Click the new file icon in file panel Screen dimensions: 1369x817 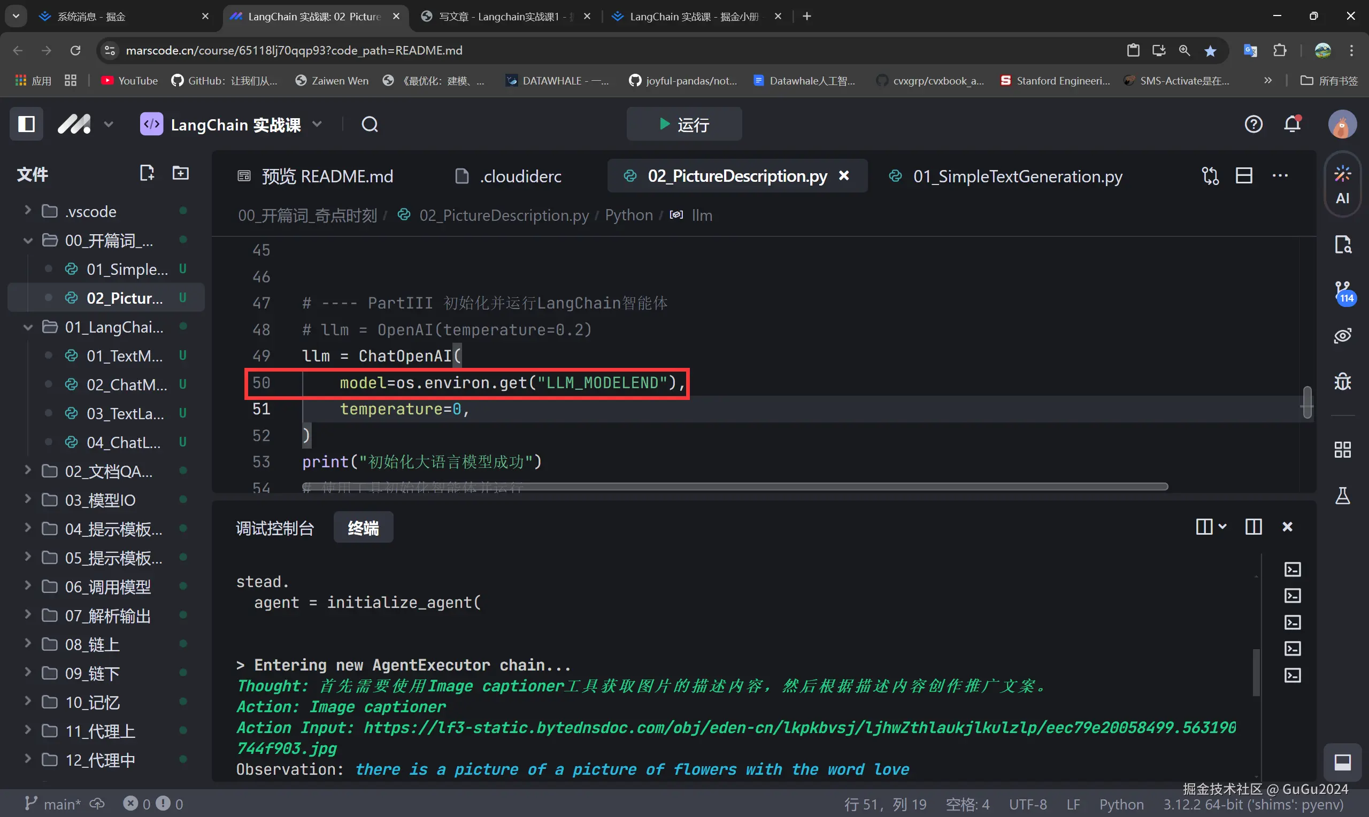tap(147, 173)
